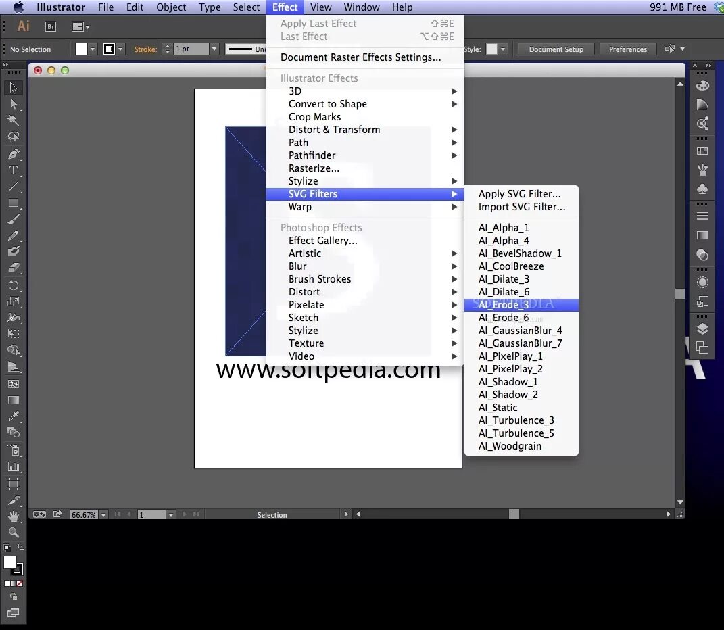Click the Preferences button
This screenshot has height=630, width=724.
pos(628,49)
